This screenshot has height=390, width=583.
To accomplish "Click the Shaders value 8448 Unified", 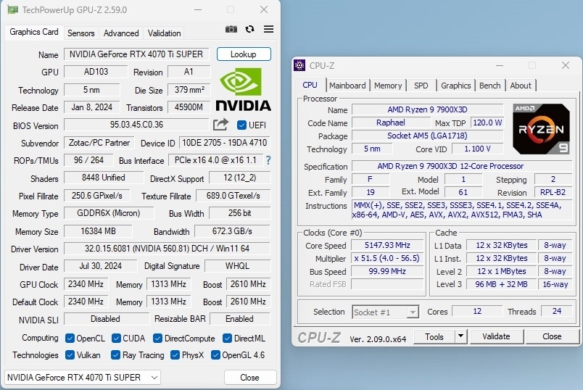I will click(104, 178).
